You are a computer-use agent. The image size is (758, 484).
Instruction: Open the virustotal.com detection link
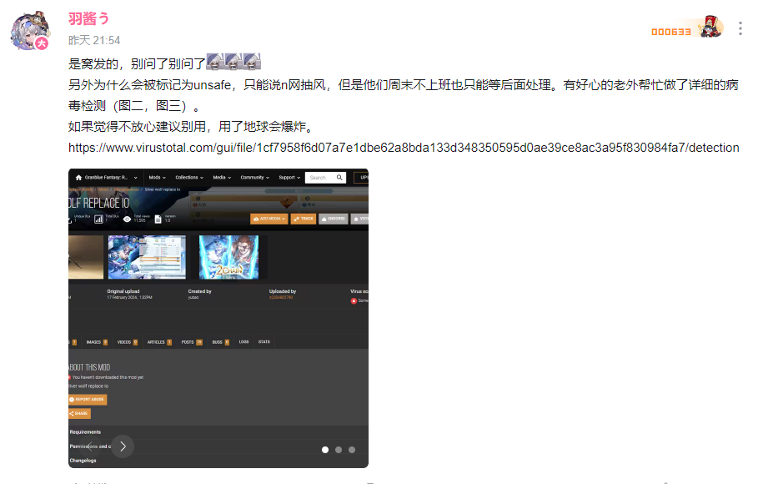404,148
